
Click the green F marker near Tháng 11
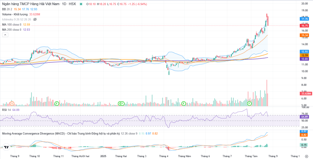[57, 103]
